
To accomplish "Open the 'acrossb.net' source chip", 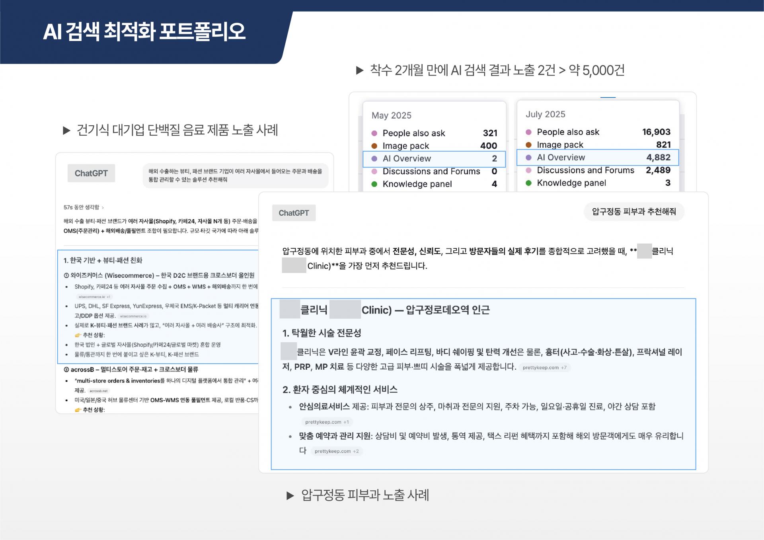I will 99,391.
